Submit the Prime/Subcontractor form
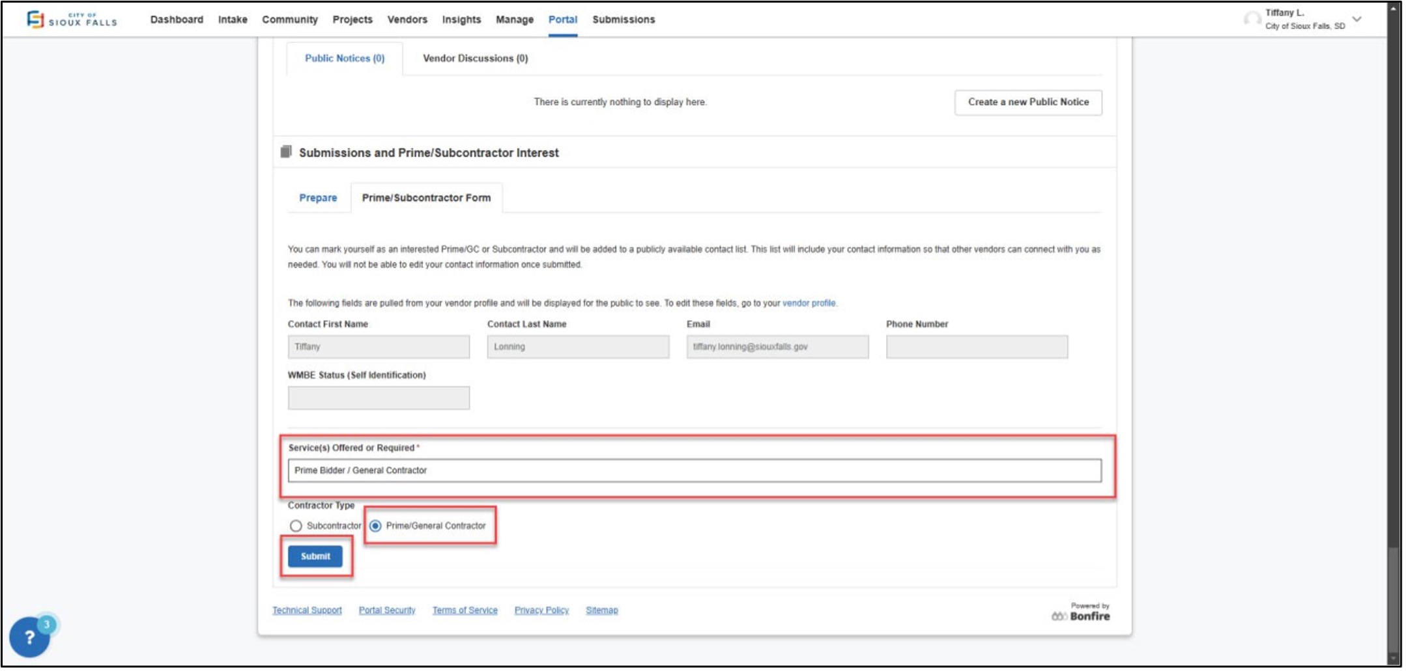 point(315,556)
